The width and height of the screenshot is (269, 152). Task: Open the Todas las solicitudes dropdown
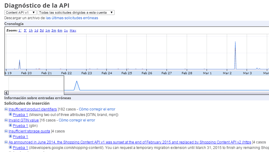coord(76,13)
